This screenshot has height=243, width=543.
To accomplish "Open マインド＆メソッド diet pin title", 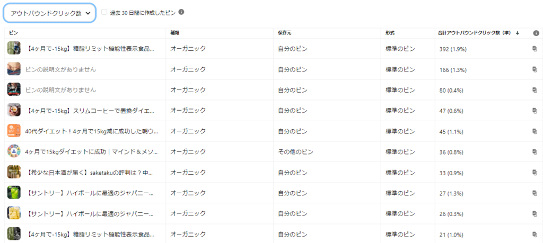I will tap(92, 152).
